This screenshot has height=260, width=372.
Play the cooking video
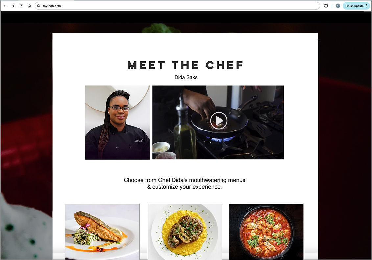(x=219, y=121)
